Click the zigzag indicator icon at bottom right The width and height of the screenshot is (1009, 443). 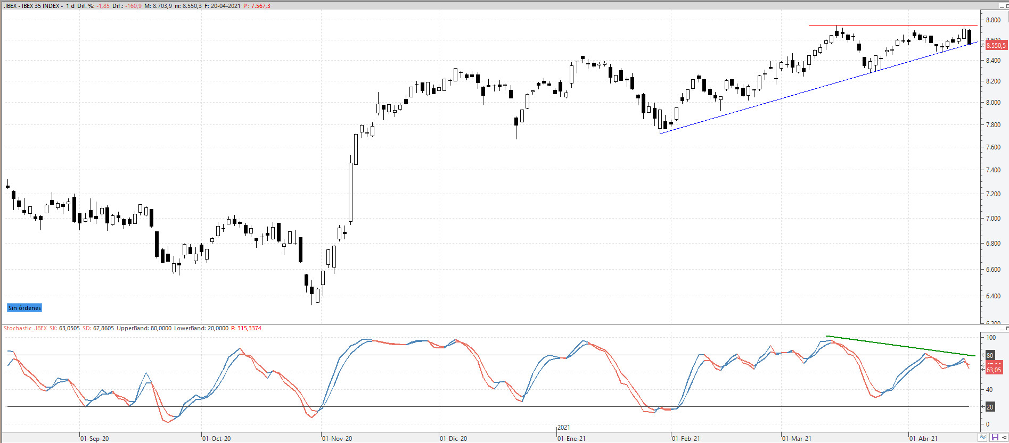point(983,437)
